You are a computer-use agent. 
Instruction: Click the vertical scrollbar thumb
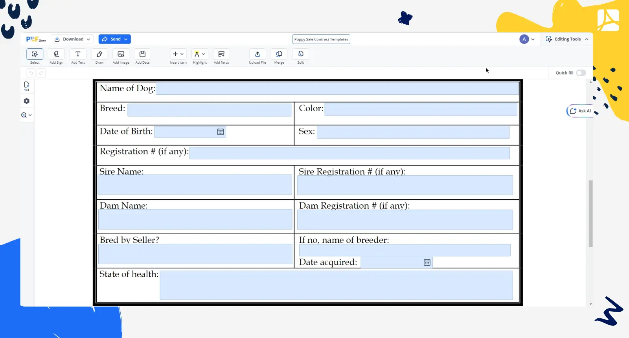pyautogui.click(x=590, y=214)
